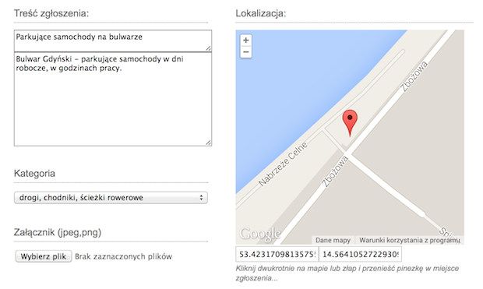
Task: Zoom in on the map with plus button
Action: [x=245, y=40]
